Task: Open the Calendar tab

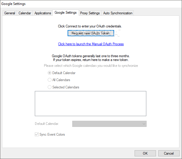Action: coord(25,13)
